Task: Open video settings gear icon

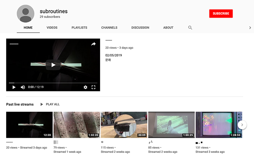Action: 85,87
